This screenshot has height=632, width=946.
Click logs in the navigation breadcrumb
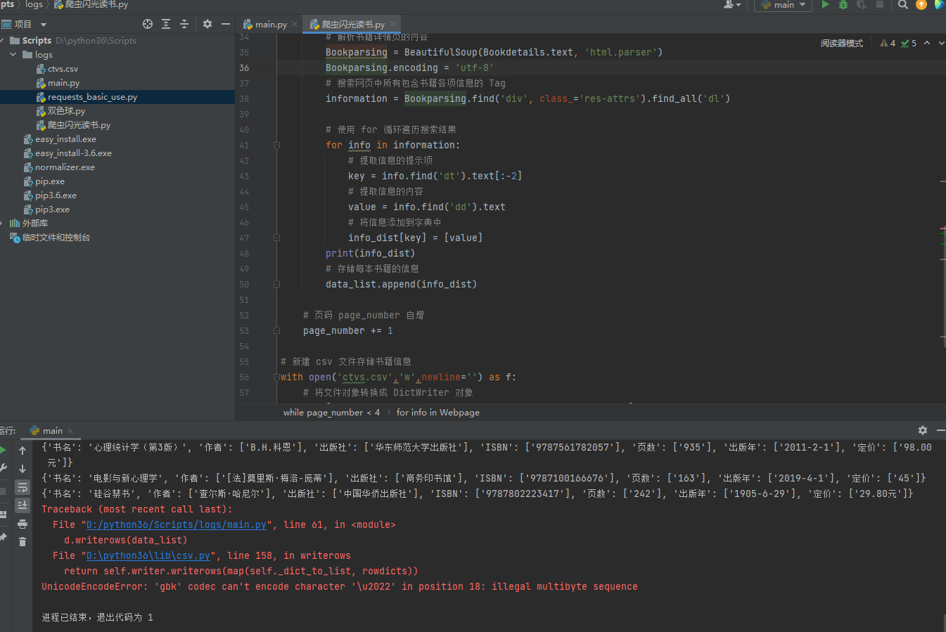[34, 4]
